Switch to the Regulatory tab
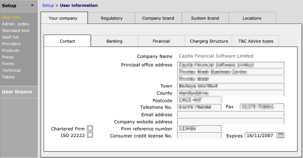This screenshot has height=158, width=303. [x=112, y=18]
